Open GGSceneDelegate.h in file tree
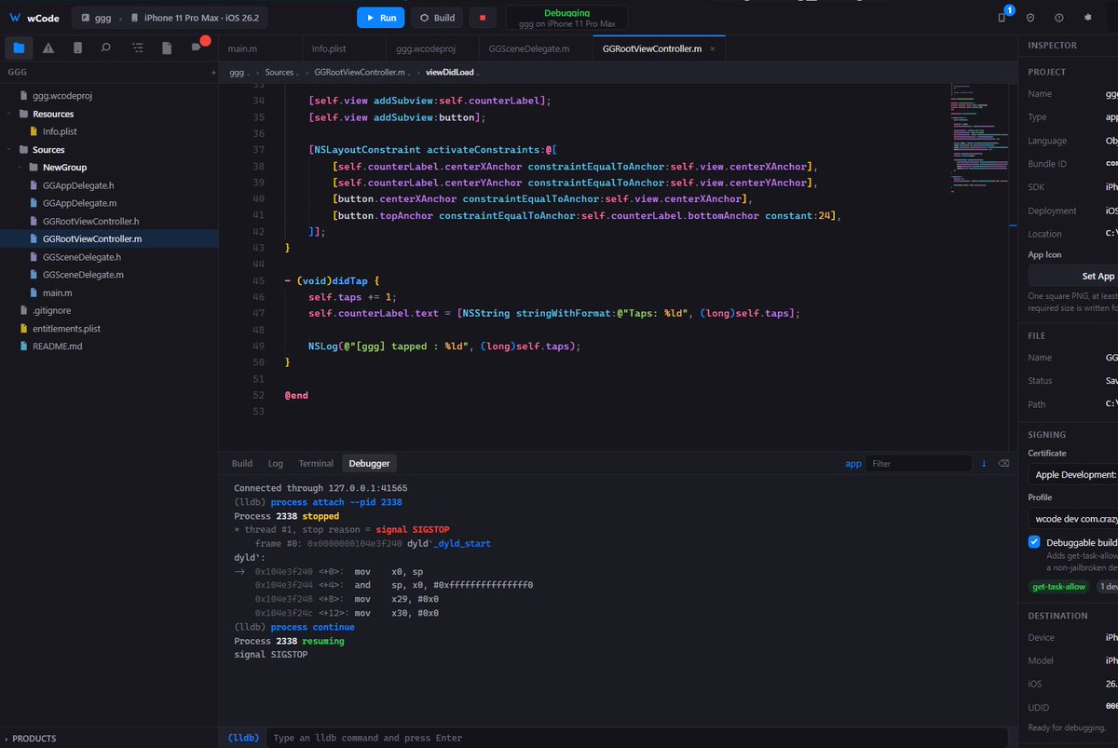Screen dimensions: 1118x748 point(81,257)
